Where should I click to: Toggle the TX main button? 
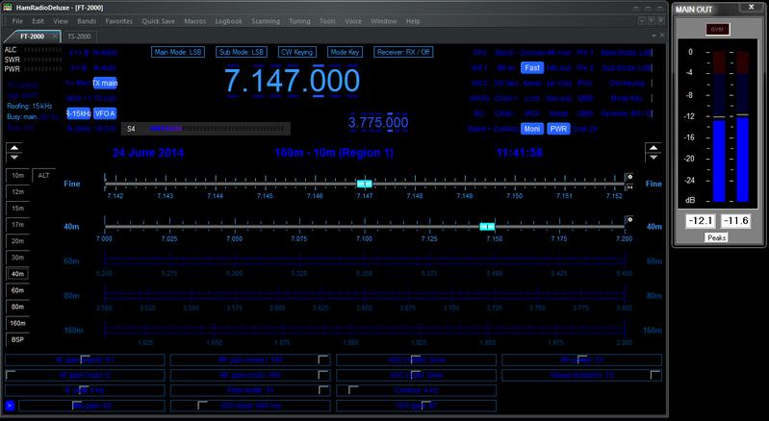click(105, 84)
